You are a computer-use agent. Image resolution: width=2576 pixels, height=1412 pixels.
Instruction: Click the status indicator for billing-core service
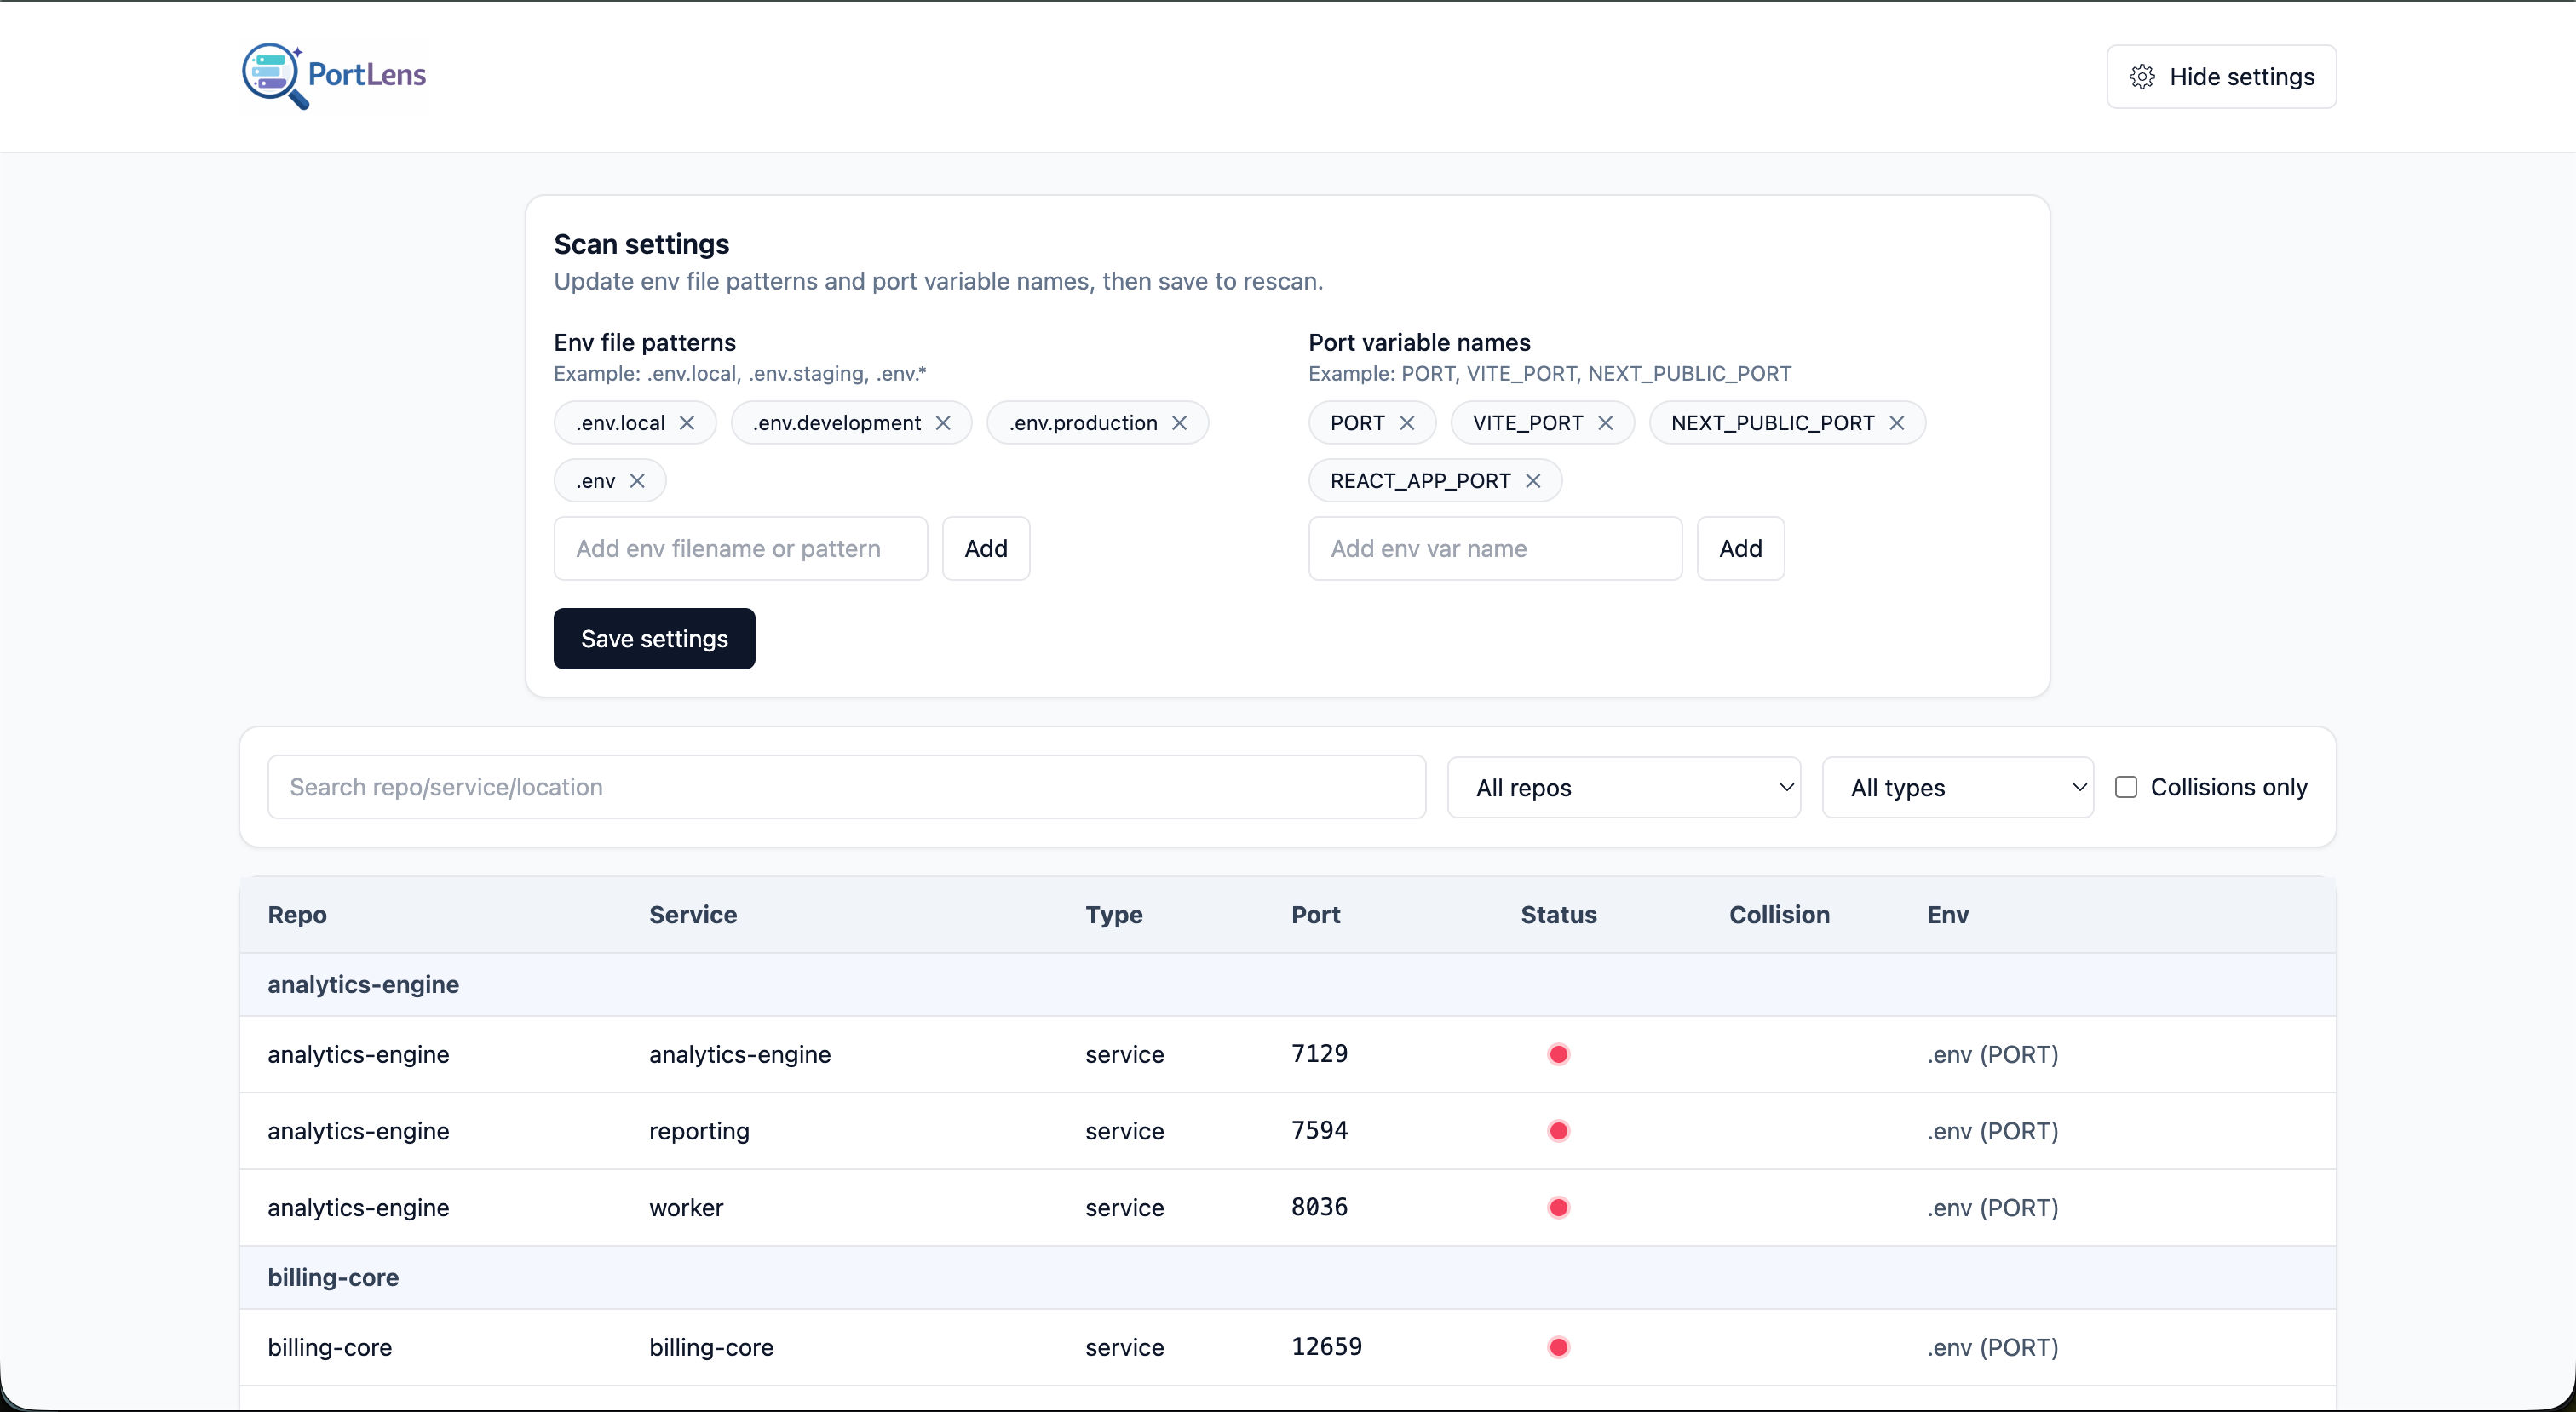[1558, 1347]
